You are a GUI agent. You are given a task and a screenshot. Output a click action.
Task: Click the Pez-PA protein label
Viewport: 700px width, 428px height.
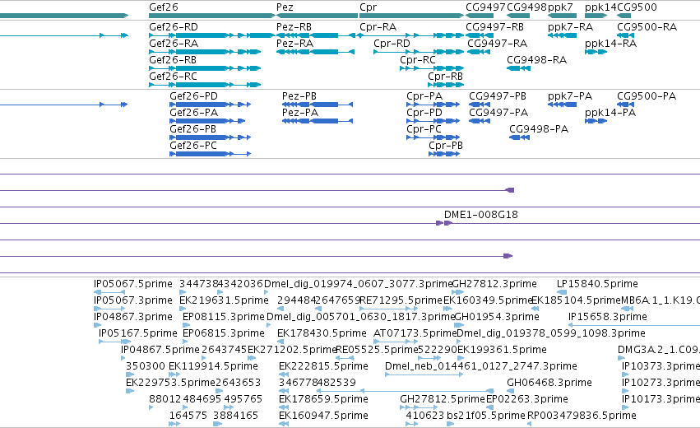pyautogui.click(x=300, y=113)
